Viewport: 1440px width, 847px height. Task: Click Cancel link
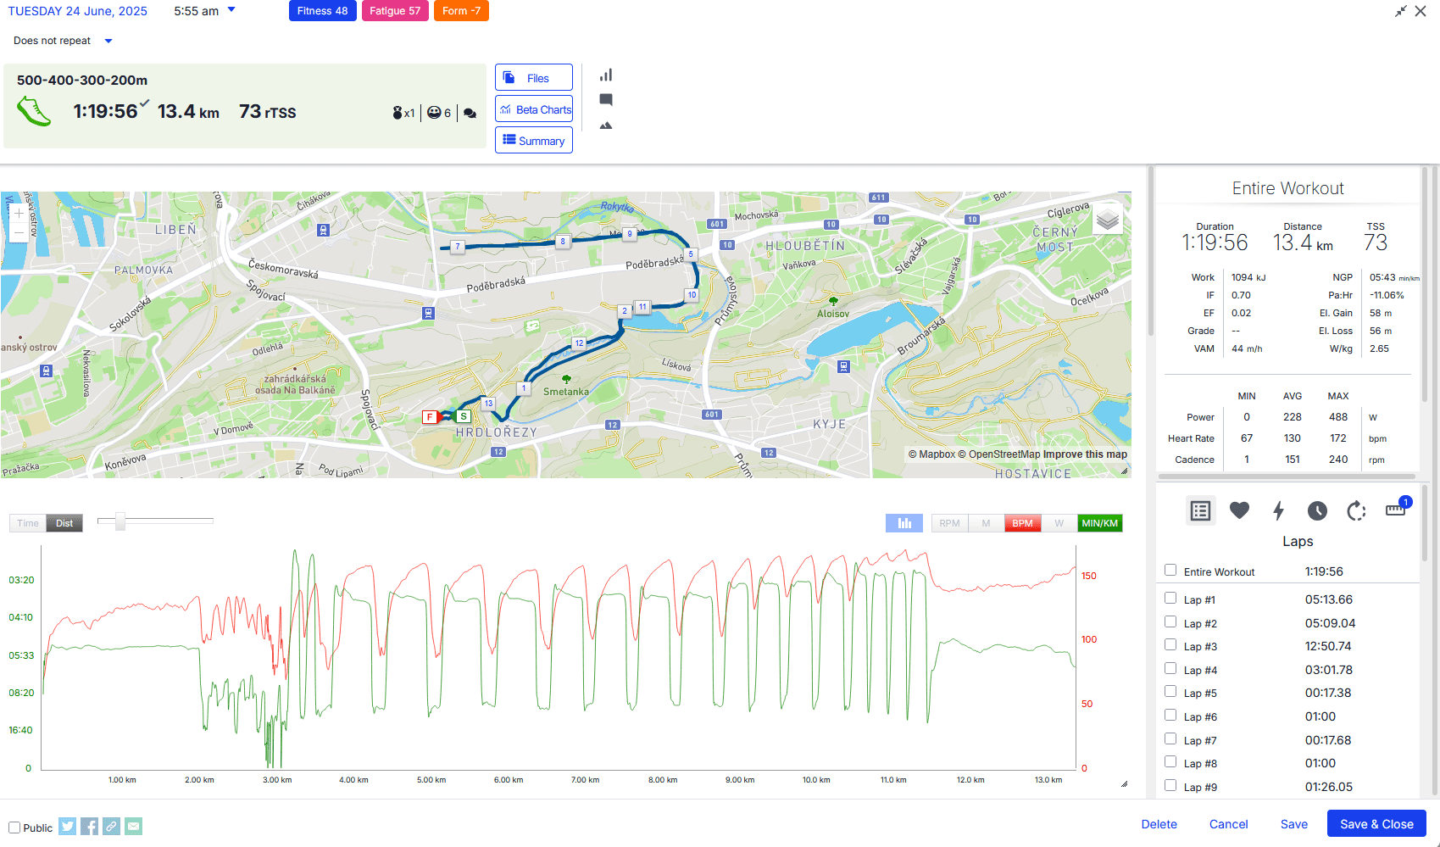[x=1228, y=824]
